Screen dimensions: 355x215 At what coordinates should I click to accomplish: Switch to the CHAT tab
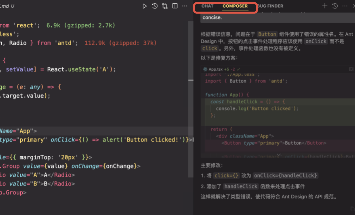coord(207,6)
